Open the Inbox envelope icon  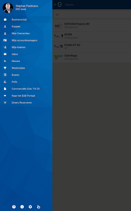click(x=5, y=54)
